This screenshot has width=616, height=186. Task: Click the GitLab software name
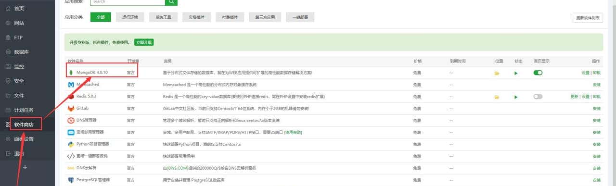[x=82, y=109]
